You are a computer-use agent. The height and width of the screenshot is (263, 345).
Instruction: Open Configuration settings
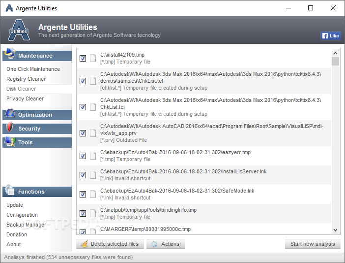22,215
